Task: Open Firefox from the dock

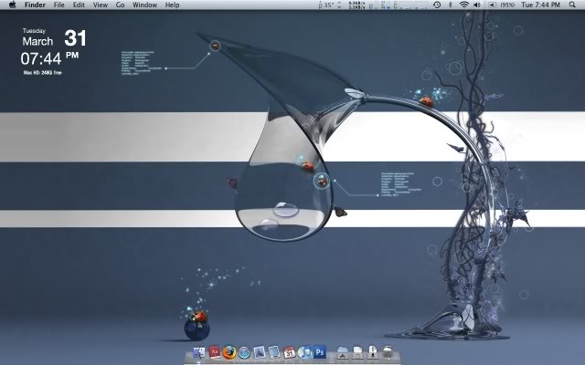Action: click(229, 352)
